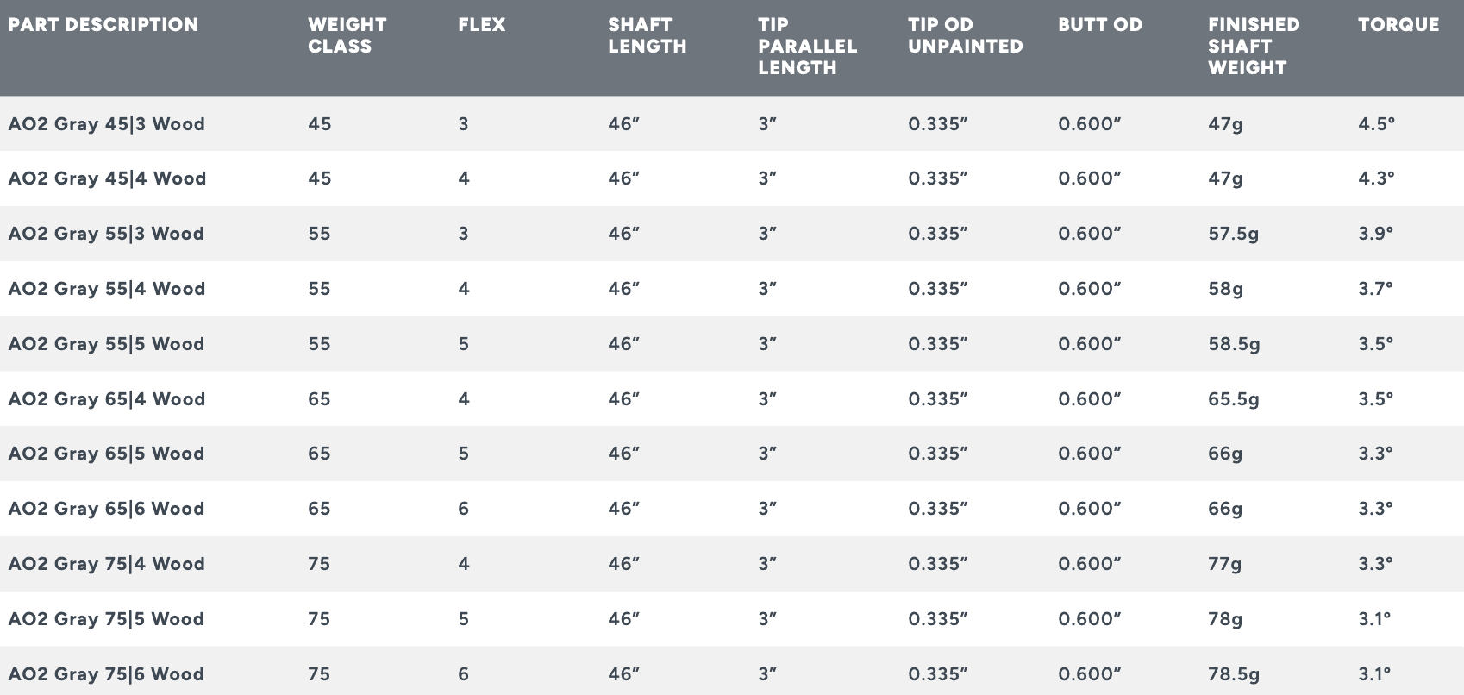
Task: Click the Tip OD Unpainted header
Action: tap(965, 35)
